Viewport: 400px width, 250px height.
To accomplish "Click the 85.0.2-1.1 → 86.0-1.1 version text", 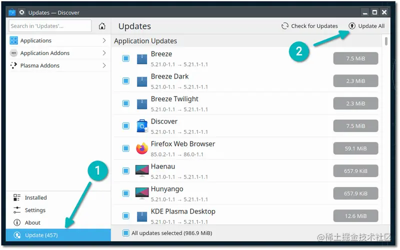I will click(177, 154).
